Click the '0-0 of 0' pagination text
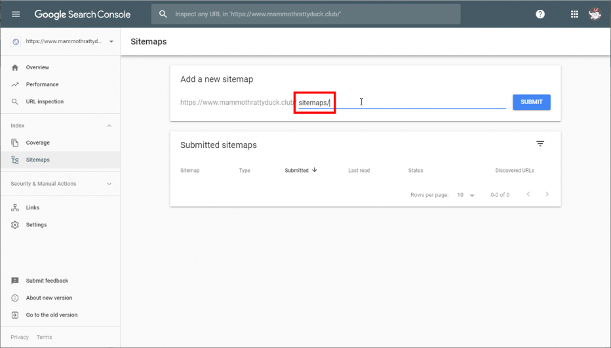This screenshot has height=348, width=611. click(x=500, y=195)
